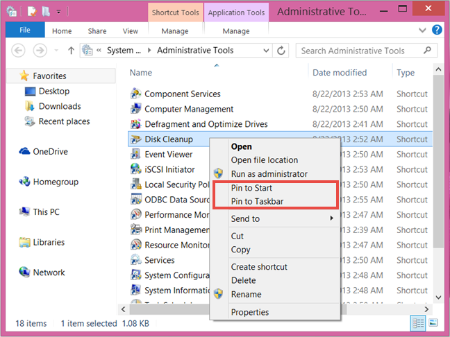
Task: Click the vertical scrollbar down arrow
Action: (438, 297)
